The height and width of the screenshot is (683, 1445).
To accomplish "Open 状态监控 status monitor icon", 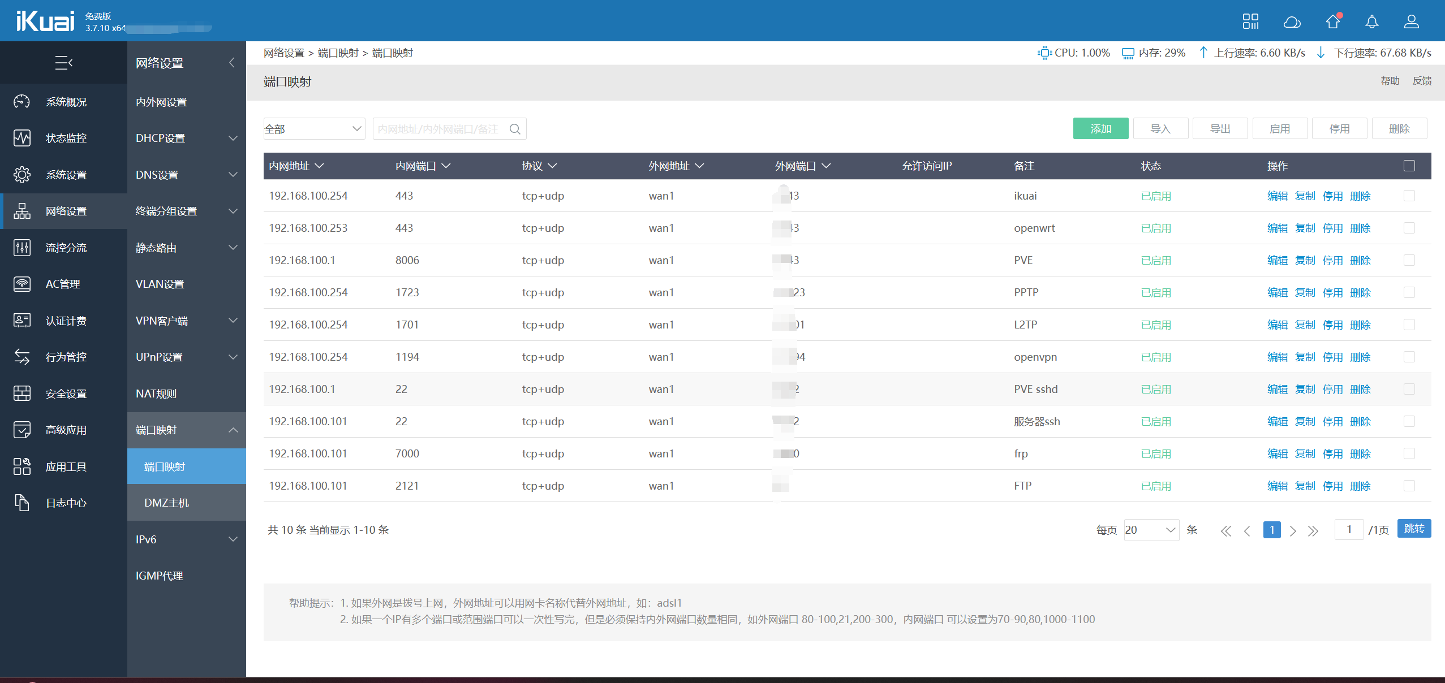I will 22,138.
